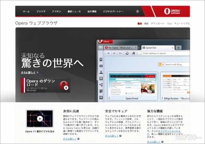Click the password wand key icon
This screenshot has height=144, width=205.
click(x=121, y=53)
